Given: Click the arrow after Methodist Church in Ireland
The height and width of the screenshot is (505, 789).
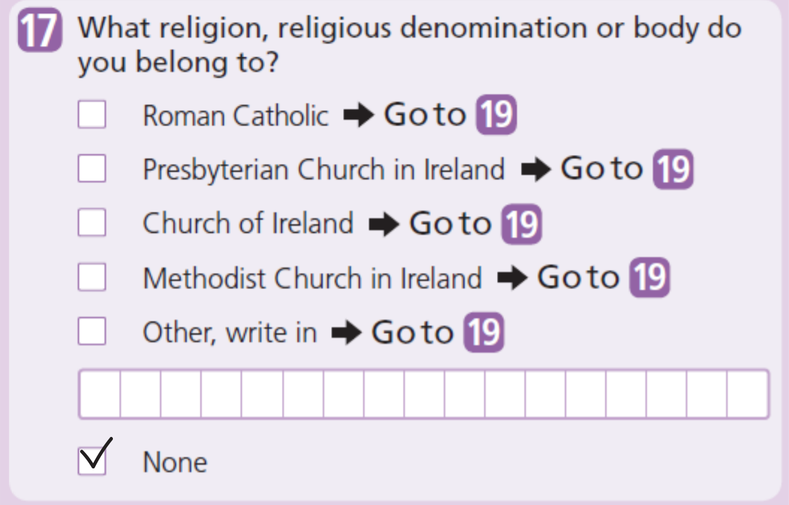Looking at the screenshot, I should tap(511, 279).
